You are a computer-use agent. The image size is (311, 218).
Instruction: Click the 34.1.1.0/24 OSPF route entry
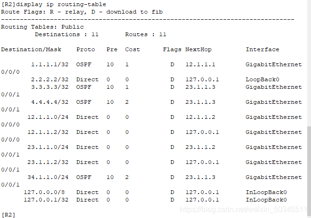coord(152,181)
